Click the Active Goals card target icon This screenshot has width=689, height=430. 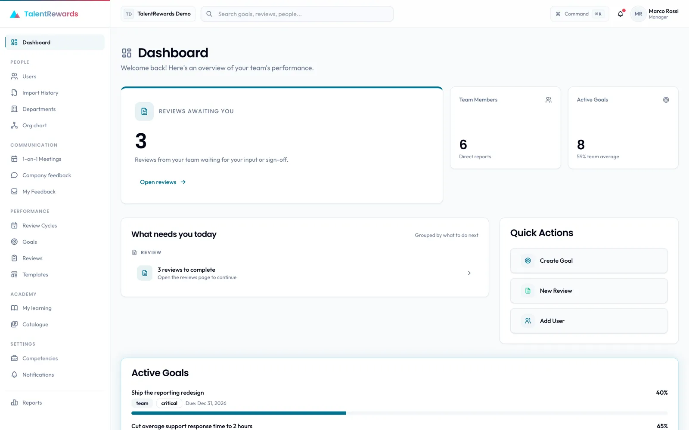[666, 100]
